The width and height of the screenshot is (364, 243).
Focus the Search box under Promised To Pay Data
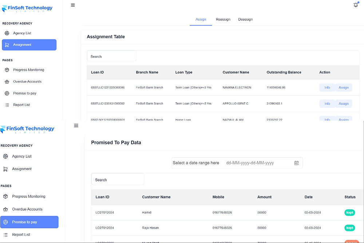pyautogui.click(x=118, y=180)
